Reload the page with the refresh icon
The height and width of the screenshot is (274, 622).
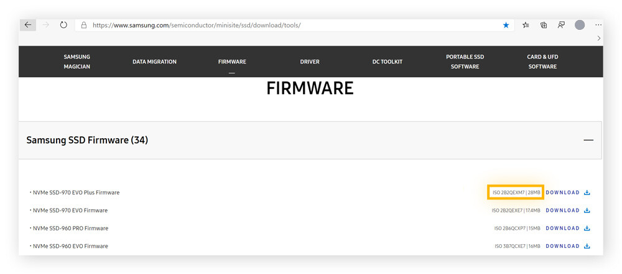pyautogui.click(x=63, y=25)
